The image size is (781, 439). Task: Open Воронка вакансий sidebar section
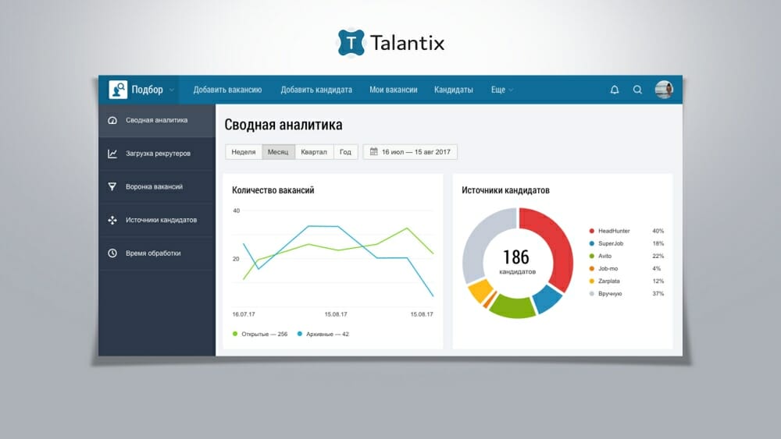(x=157, y=186)
